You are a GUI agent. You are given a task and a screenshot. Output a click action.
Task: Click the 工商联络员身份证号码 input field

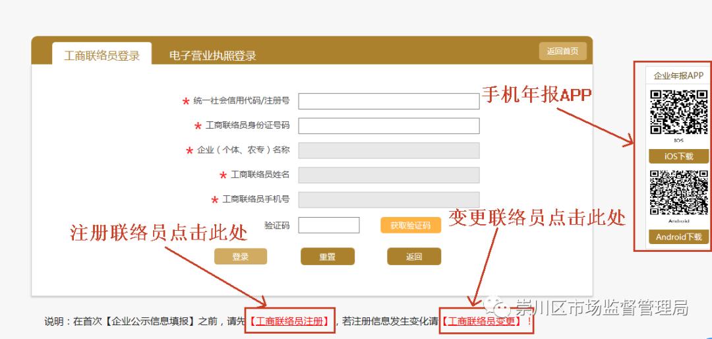coord(389,125)
